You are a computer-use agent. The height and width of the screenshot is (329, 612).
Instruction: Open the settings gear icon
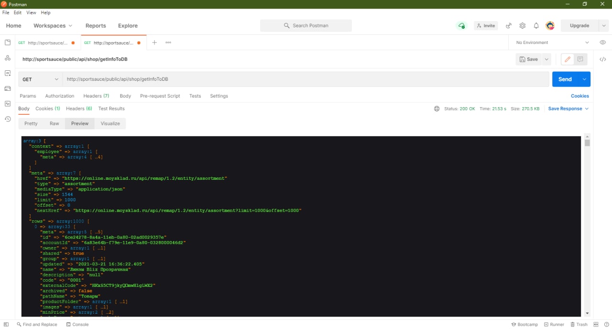523,26
